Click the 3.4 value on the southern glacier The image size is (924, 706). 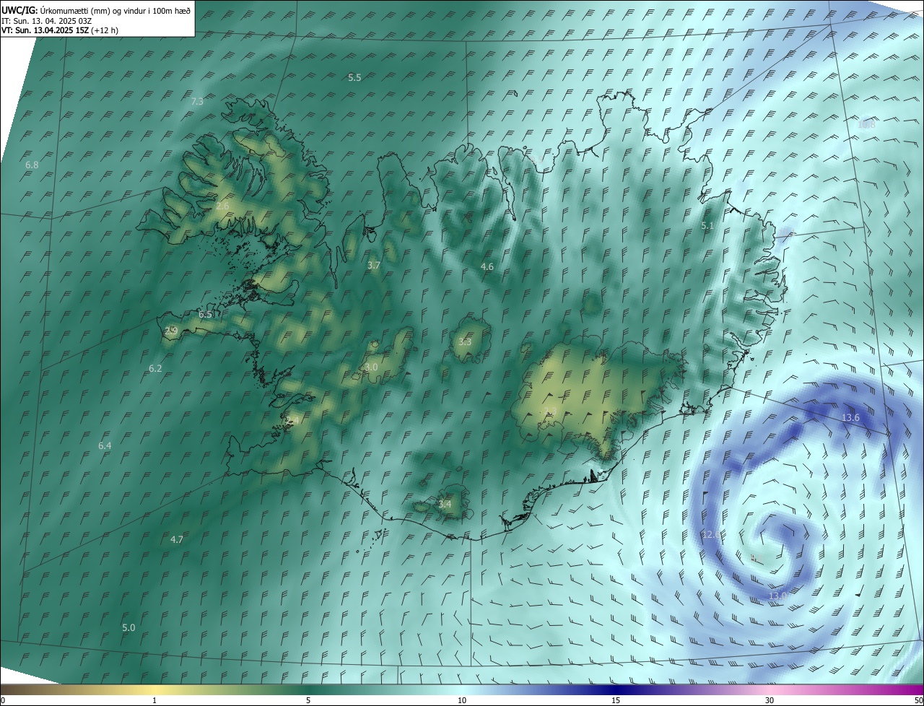445,504
